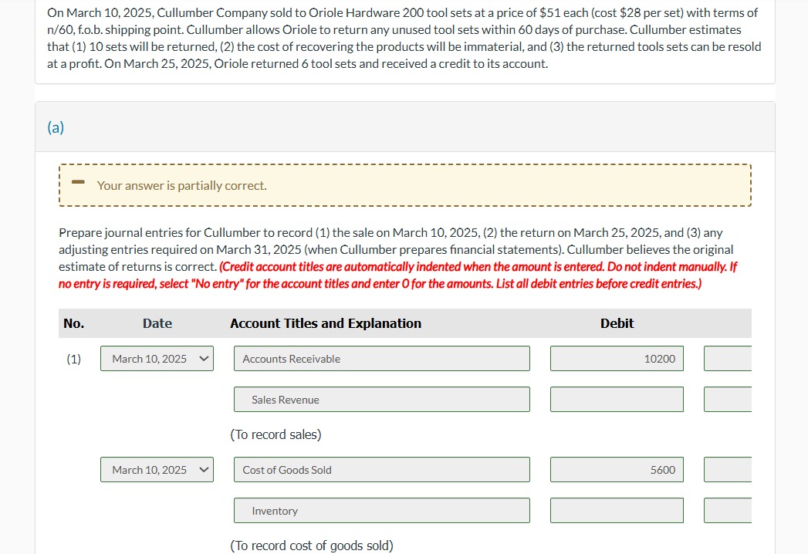
Task: Click the Accounts Receivable account title field
Action: pyautogui.click(x=382, y=359)
